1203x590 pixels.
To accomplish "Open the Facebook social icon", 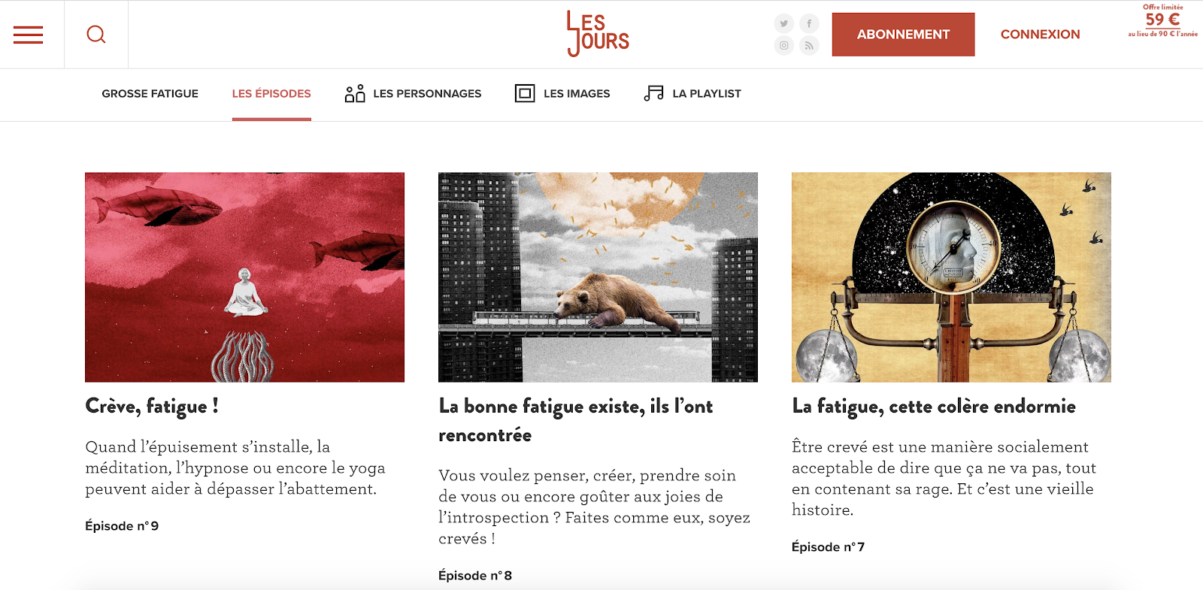I will click(x=809, y=23).
